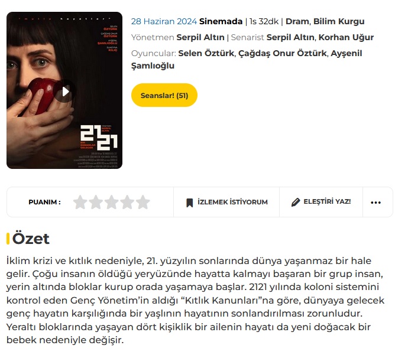The height and width of the screenshot is (355, 395).
Task: Rate the movie one star
Action: coord(80,202)
